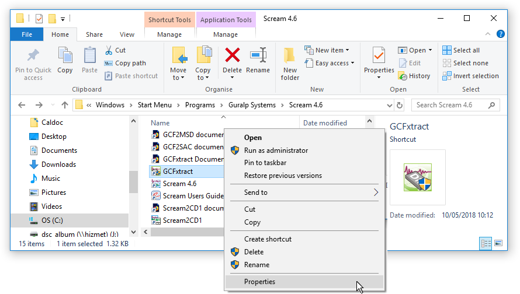Select the Scream2CD1 shortcut file
The height and width of the screenshot is (294, 520).
176,220
